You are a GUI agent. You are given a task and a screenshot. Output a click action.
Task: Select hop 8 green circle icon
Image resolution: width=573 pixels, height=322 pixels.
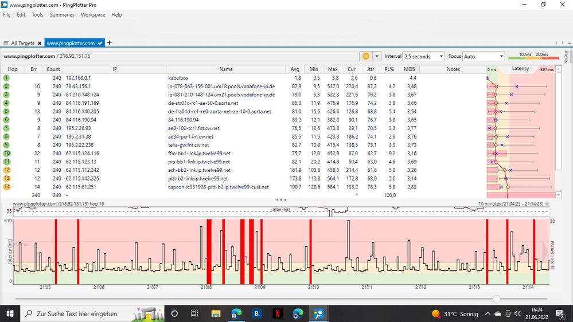click(x=6, y=136)
